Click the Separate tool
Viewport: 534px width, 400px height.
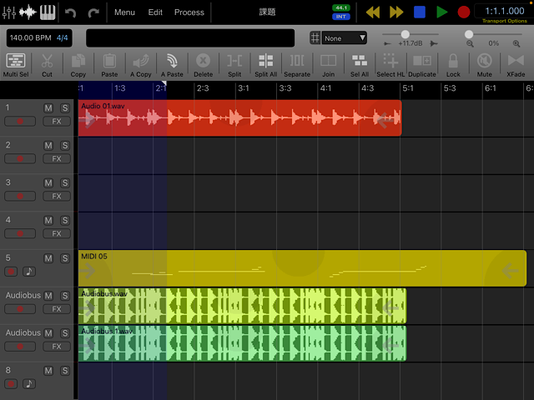pos(297,65)
